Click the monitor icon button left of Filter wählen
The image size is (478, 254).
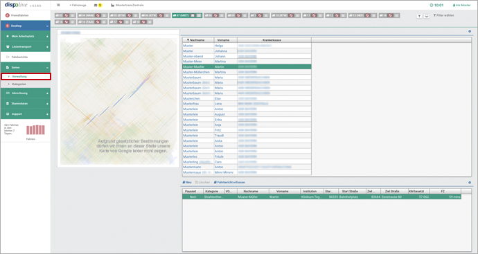427,16
